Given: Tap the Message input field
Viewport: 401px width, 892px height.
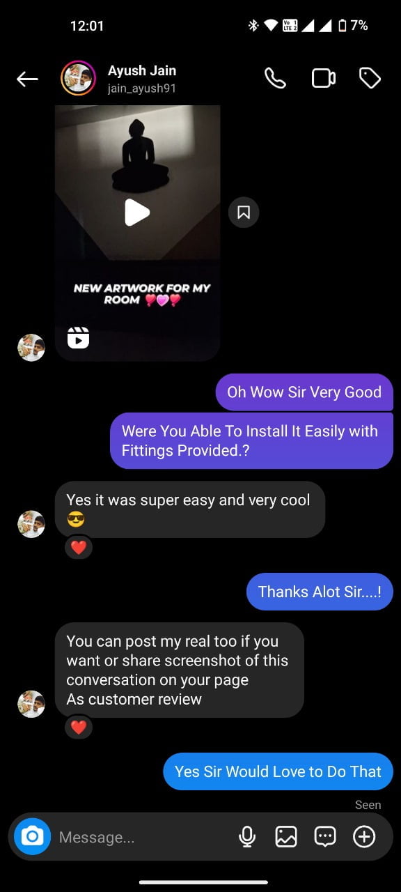Looking at the screenshot, I should coord(143,837).
